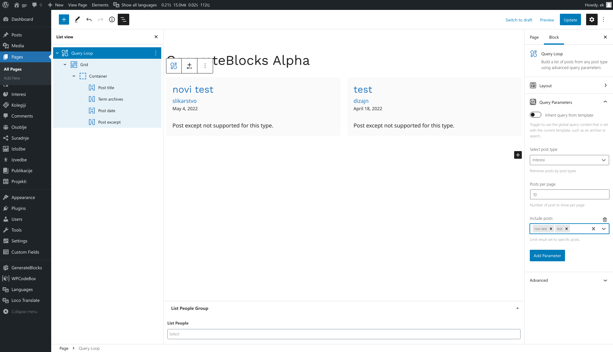
Task: Toggle the List View toolbar button
Action: 123,19
